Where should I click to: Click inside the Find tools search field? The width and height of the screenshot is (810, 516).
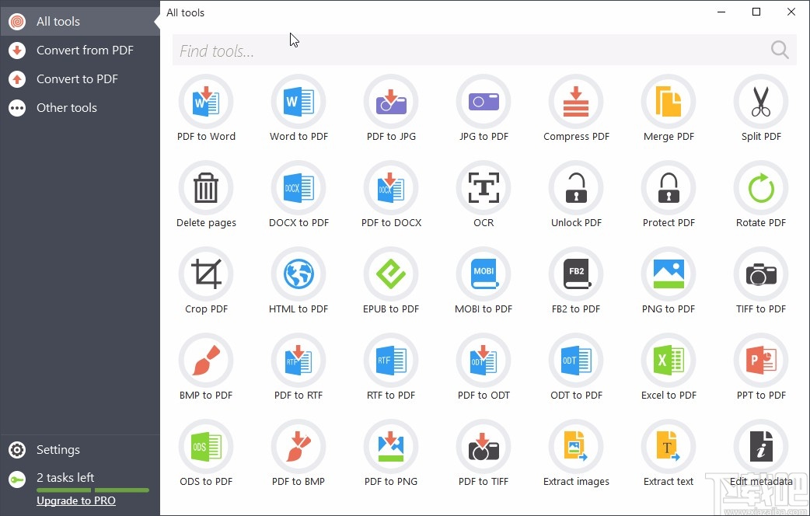389,51
